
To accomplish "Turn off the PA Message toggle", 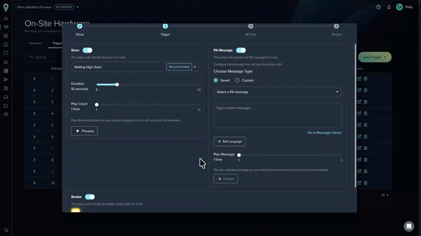I will [241, 50].
